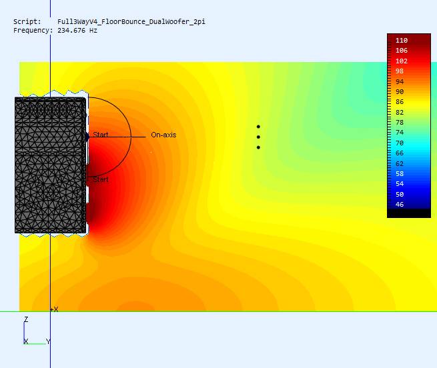The image size is (437, 368).
Task: Click the 110 value on the color scale
Action: coord(402,41)
